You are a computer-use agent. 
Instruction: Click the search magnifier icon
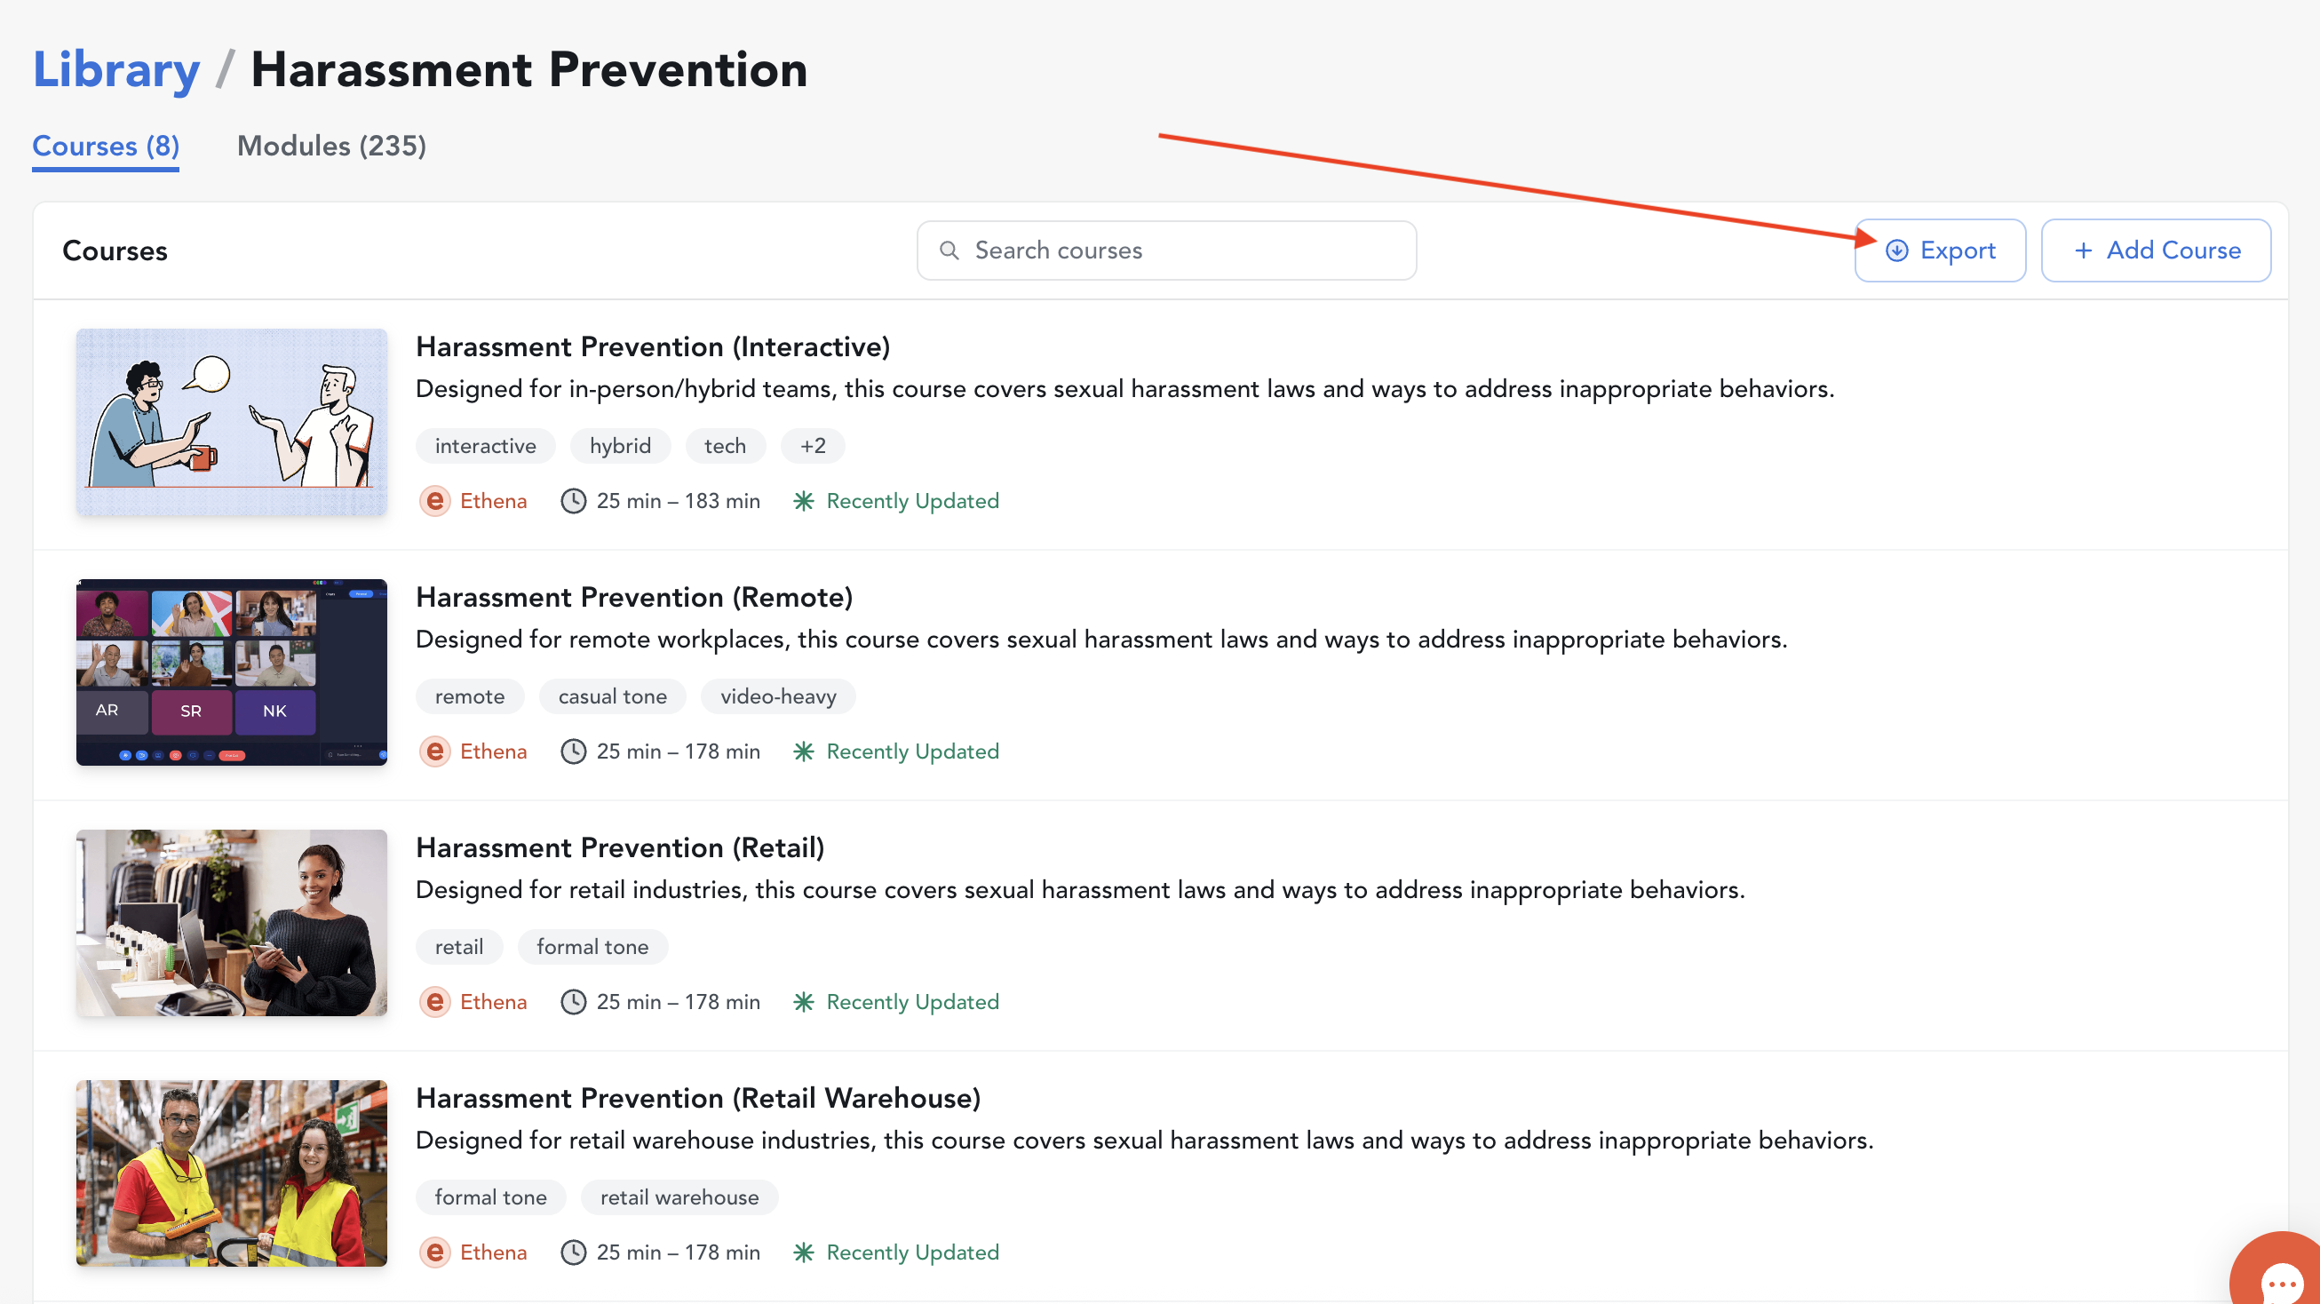pyautogui.click(x=949, y=250)
